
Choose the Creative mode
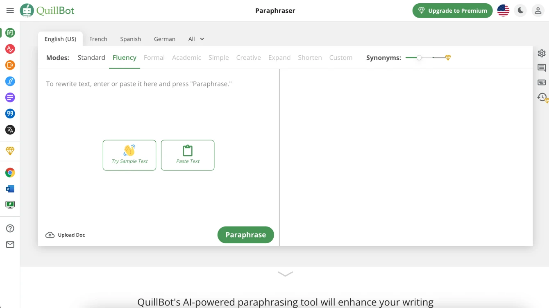tap(249, 58)
